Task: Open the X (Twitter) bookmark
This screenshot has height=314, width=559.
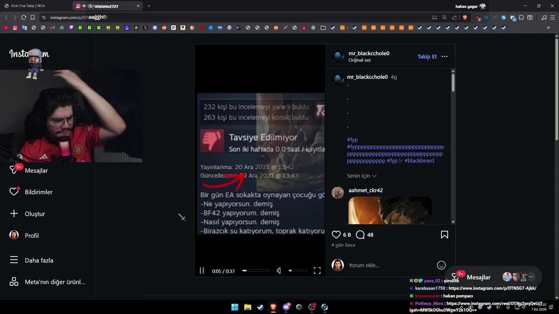Action: click(x=145, y=27)
